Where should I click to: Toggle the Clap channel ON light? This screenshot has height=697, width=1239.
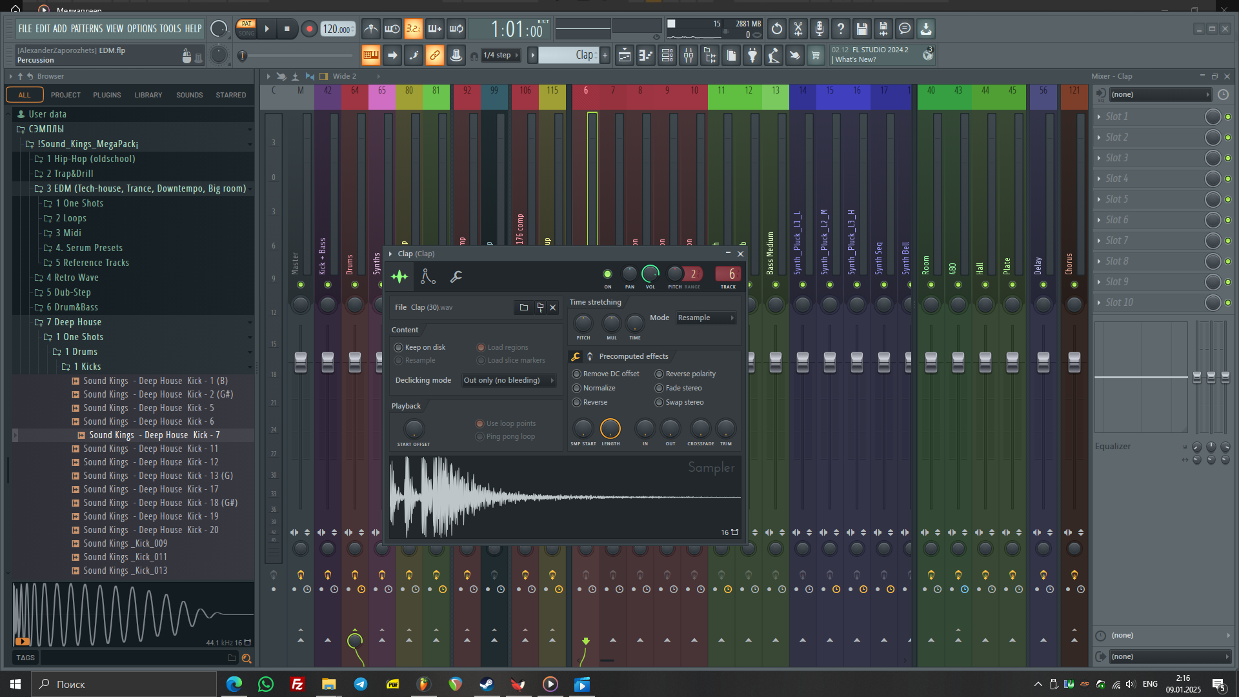(607, 274)
